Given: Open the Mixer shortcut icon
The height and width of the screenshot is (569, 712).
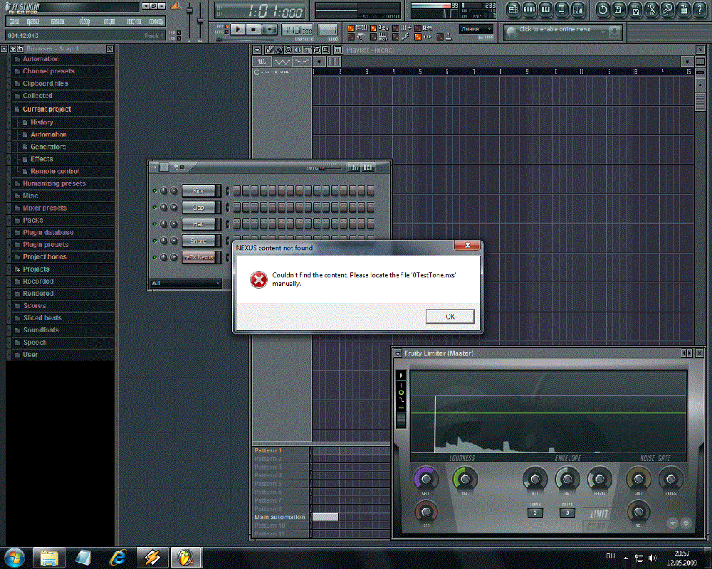Looking at the screenshot, I should (x=578, y=10).
